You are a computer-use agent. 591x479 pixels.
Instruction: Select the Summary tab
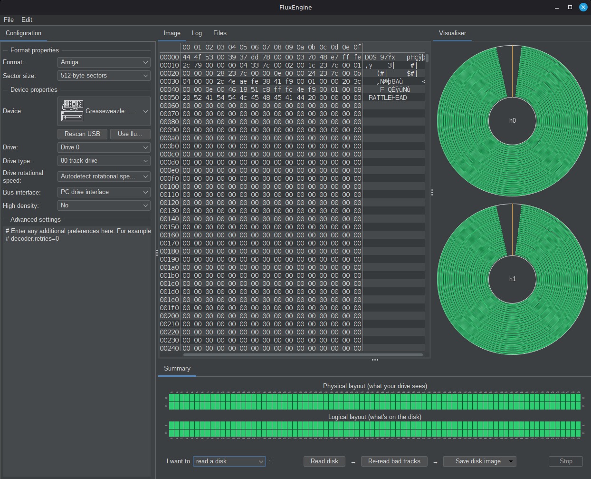tap(177, 369)
